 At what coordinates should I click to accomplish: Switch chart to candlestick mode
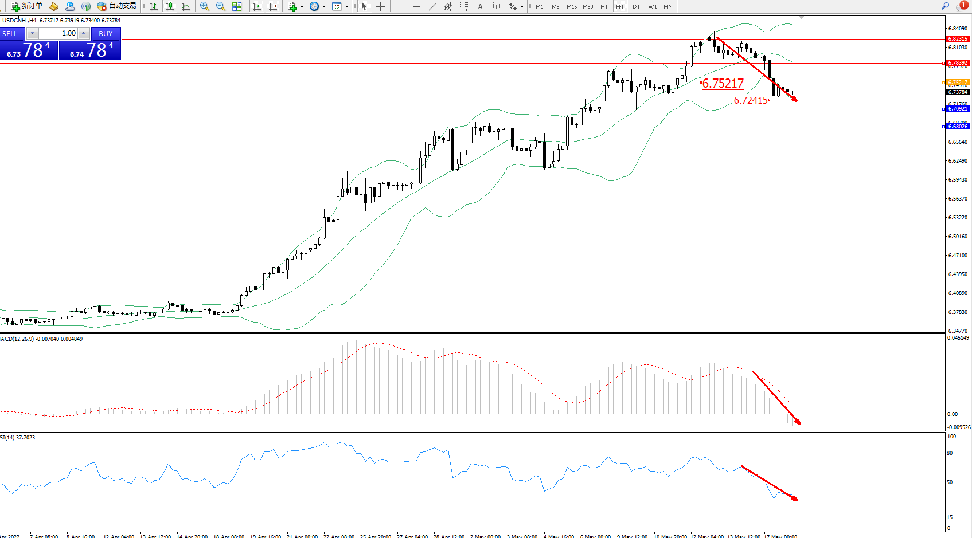170,6
